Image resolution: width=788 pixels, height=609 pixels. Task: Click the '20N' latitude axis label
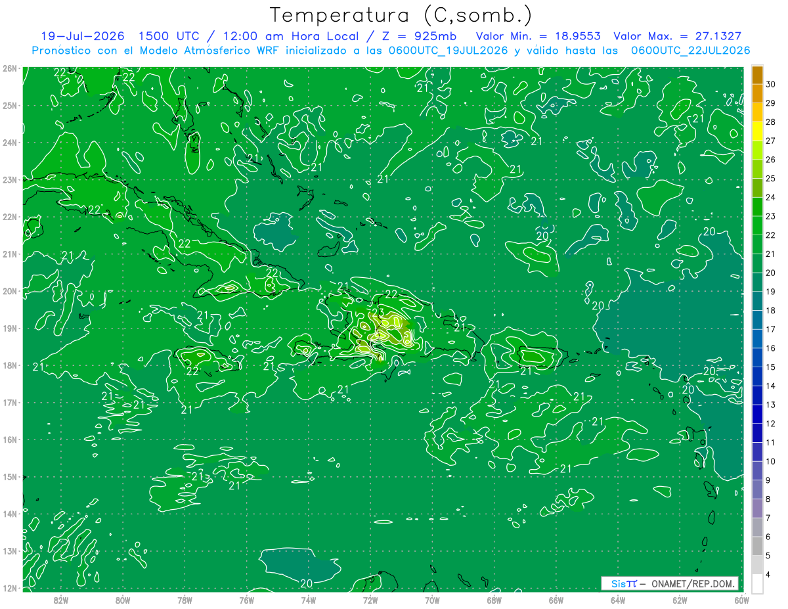point(10,291)
